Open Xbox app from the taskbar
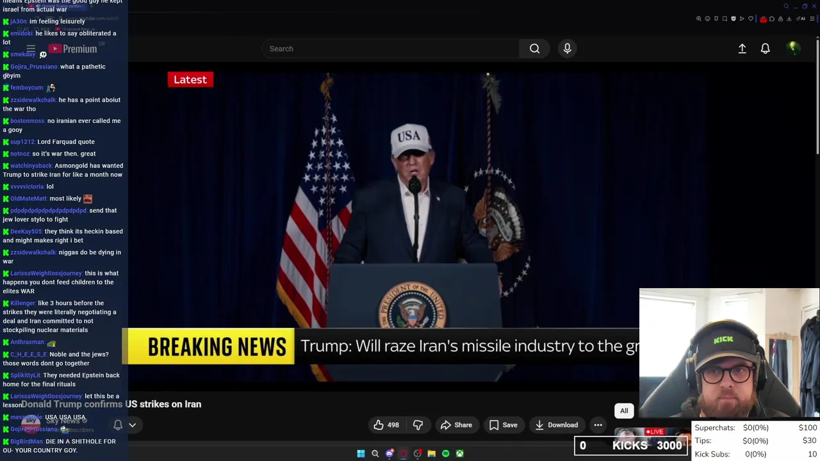Screen dimensions: 820x461 coord(460,453)
